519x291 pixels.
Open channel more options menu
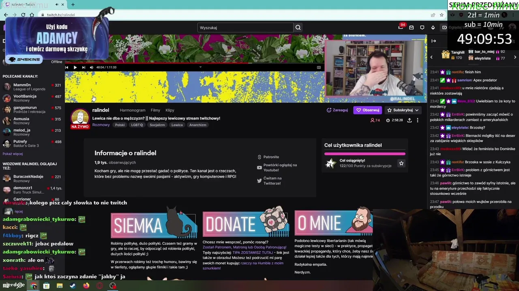coord(418,120)
